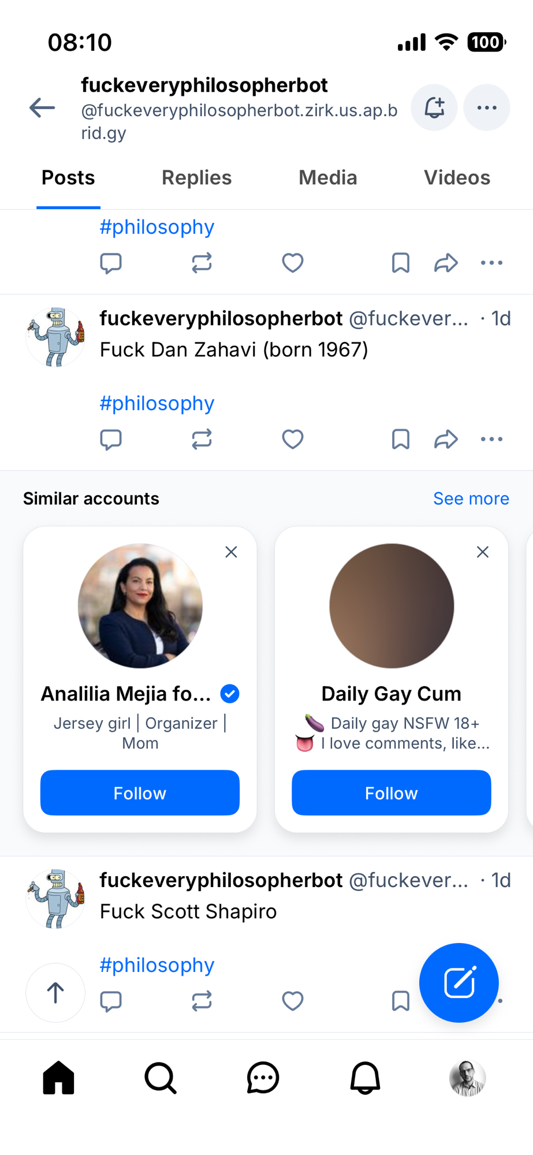The height and width of the screenshot is (1155, 533).
Task: Switch to the Replies tab
Action: pyautogui.click(x=196, y=178)
